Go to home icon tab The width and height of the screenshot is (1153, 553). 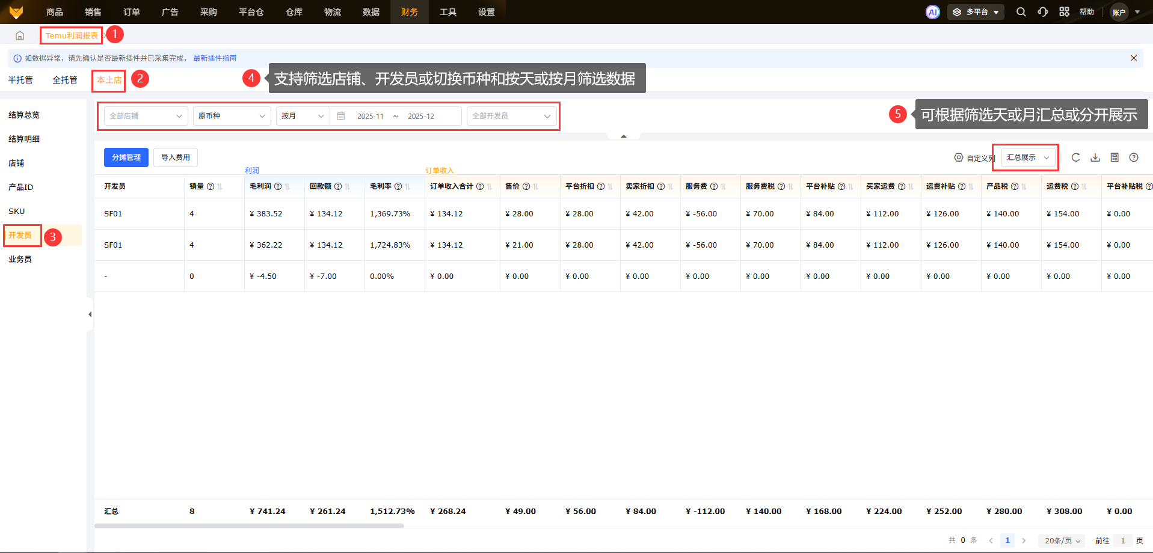pos(20,35)
